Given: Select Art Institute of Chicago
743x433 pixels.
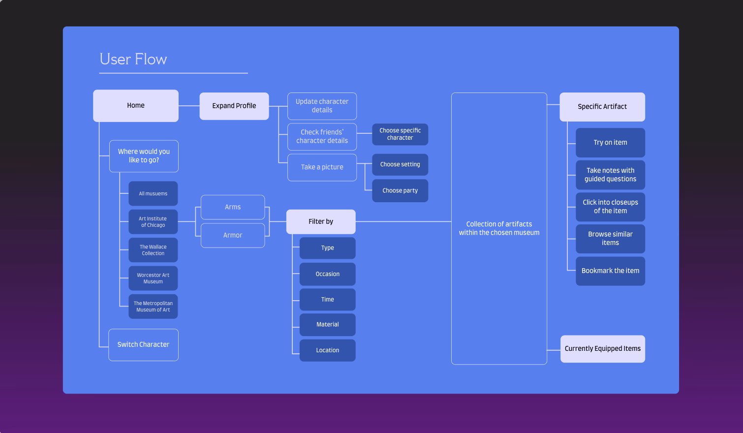Looking at the screenshot, I should point(153,222).
